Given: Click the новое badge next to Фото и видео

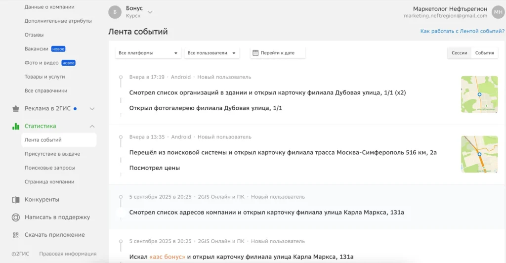Looking at the screenshot, I should 68,63.
